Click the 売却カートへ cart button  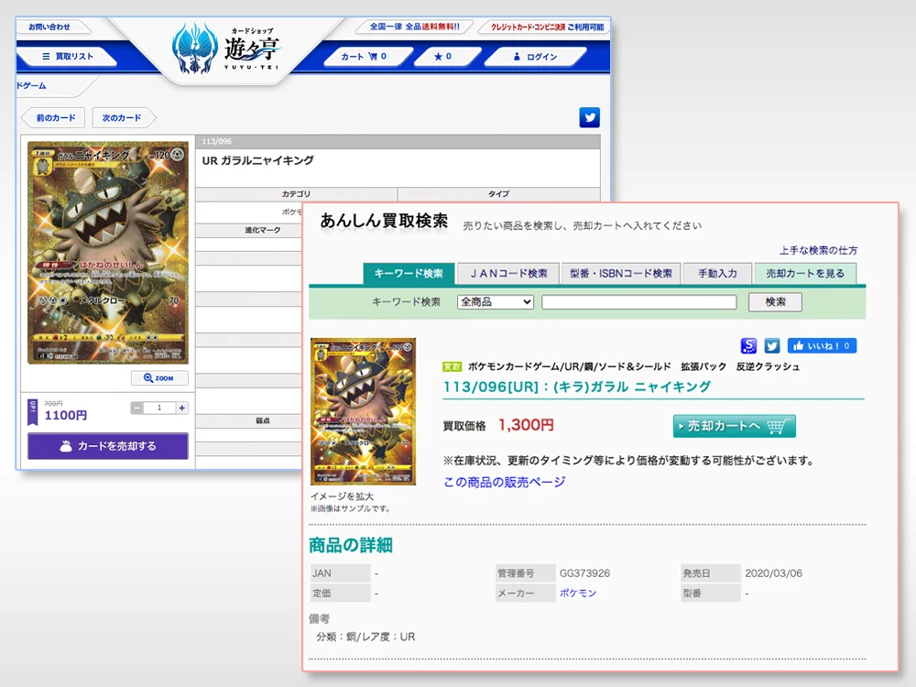[735, 427]
